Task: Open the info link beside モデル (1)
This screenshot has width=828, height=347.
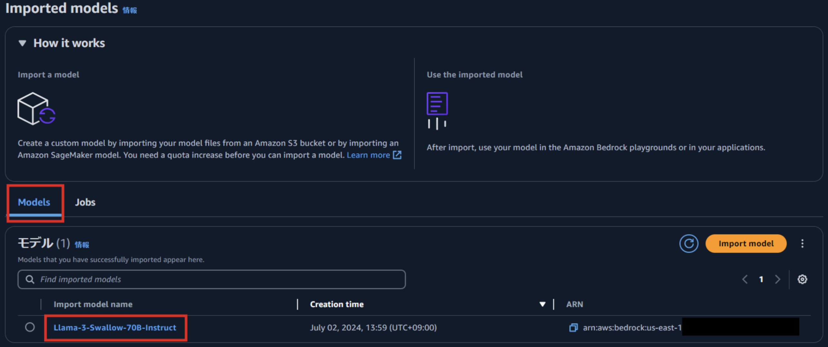Action: coord(82,245)
